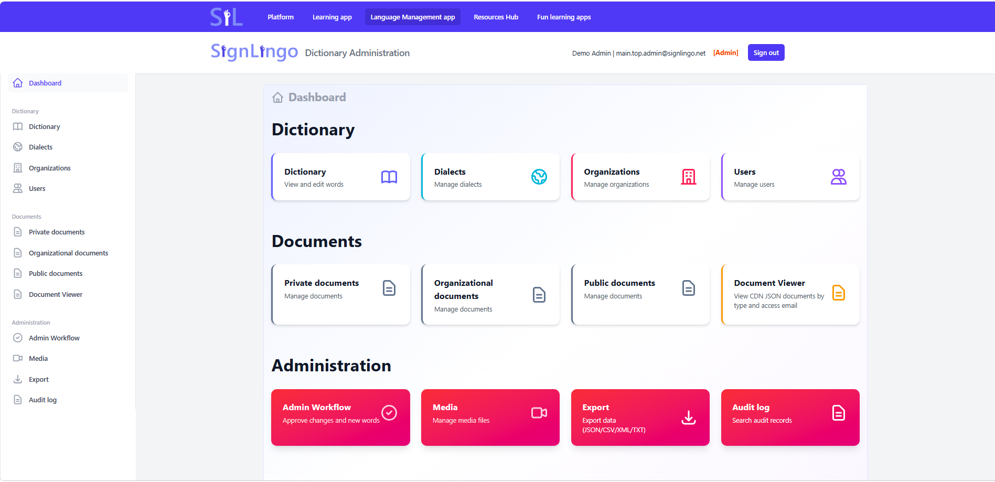Open the Platform nav item

[x=281, y=17]
